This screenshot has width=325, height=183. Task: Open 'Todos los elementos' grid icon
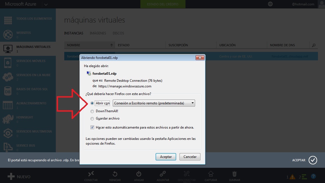[8, 20]
